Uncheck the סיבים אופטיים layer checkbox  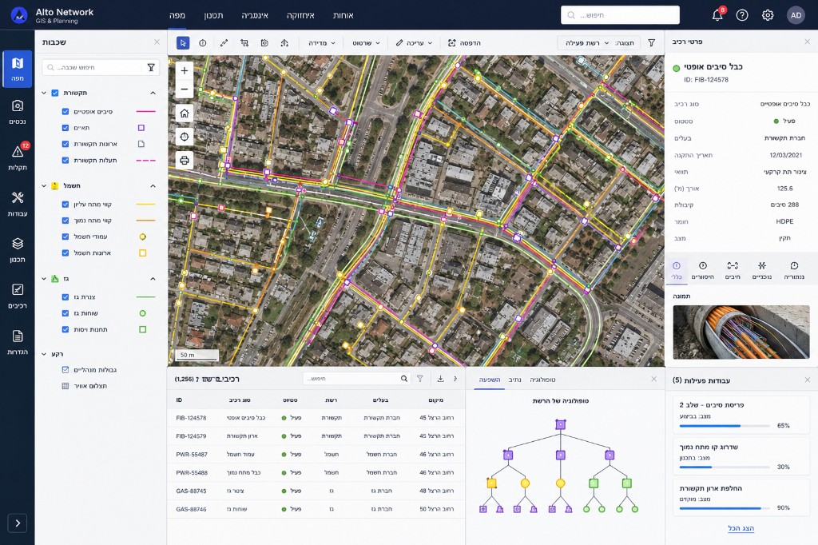click(66, 111)
